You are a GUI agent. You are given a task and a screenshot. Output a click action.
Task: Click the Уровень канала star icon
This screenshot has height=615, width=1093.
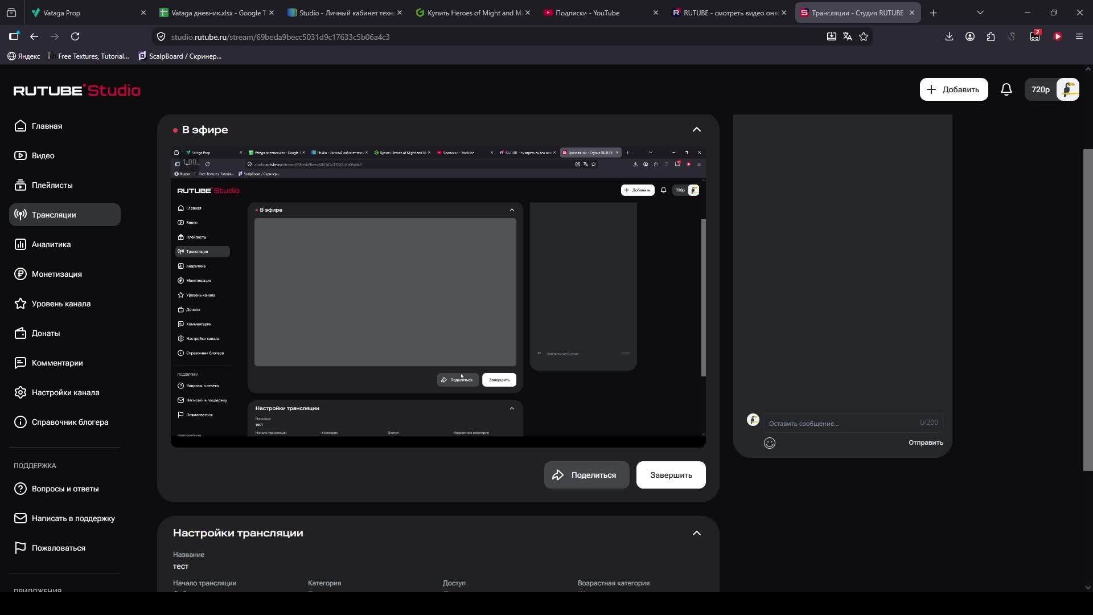click(20, 304)
